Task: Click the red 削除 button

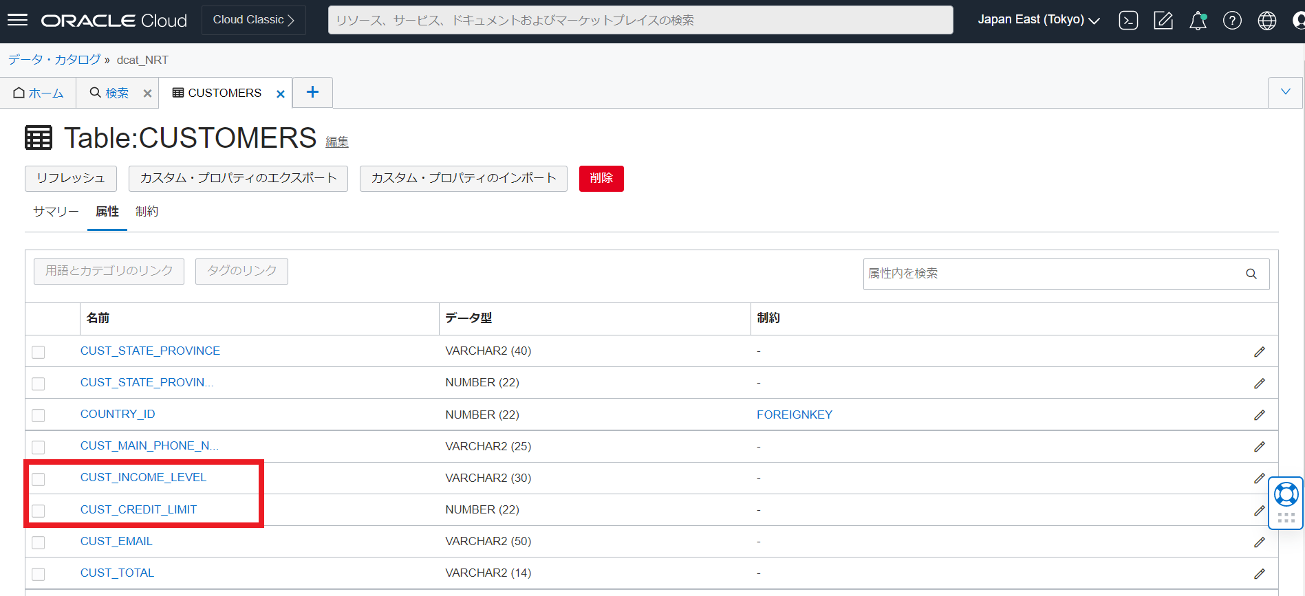Action: click(x=601, y=179)
